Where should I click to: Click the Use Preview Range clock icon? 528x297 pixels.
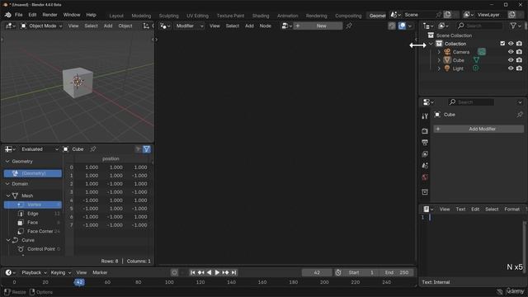point(338,272)
